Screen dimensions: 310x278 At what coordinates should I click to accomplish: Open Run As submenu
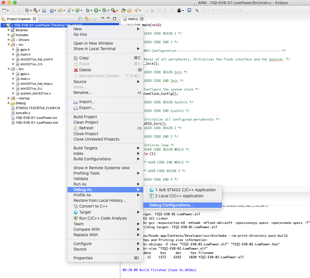pos(105,184)
